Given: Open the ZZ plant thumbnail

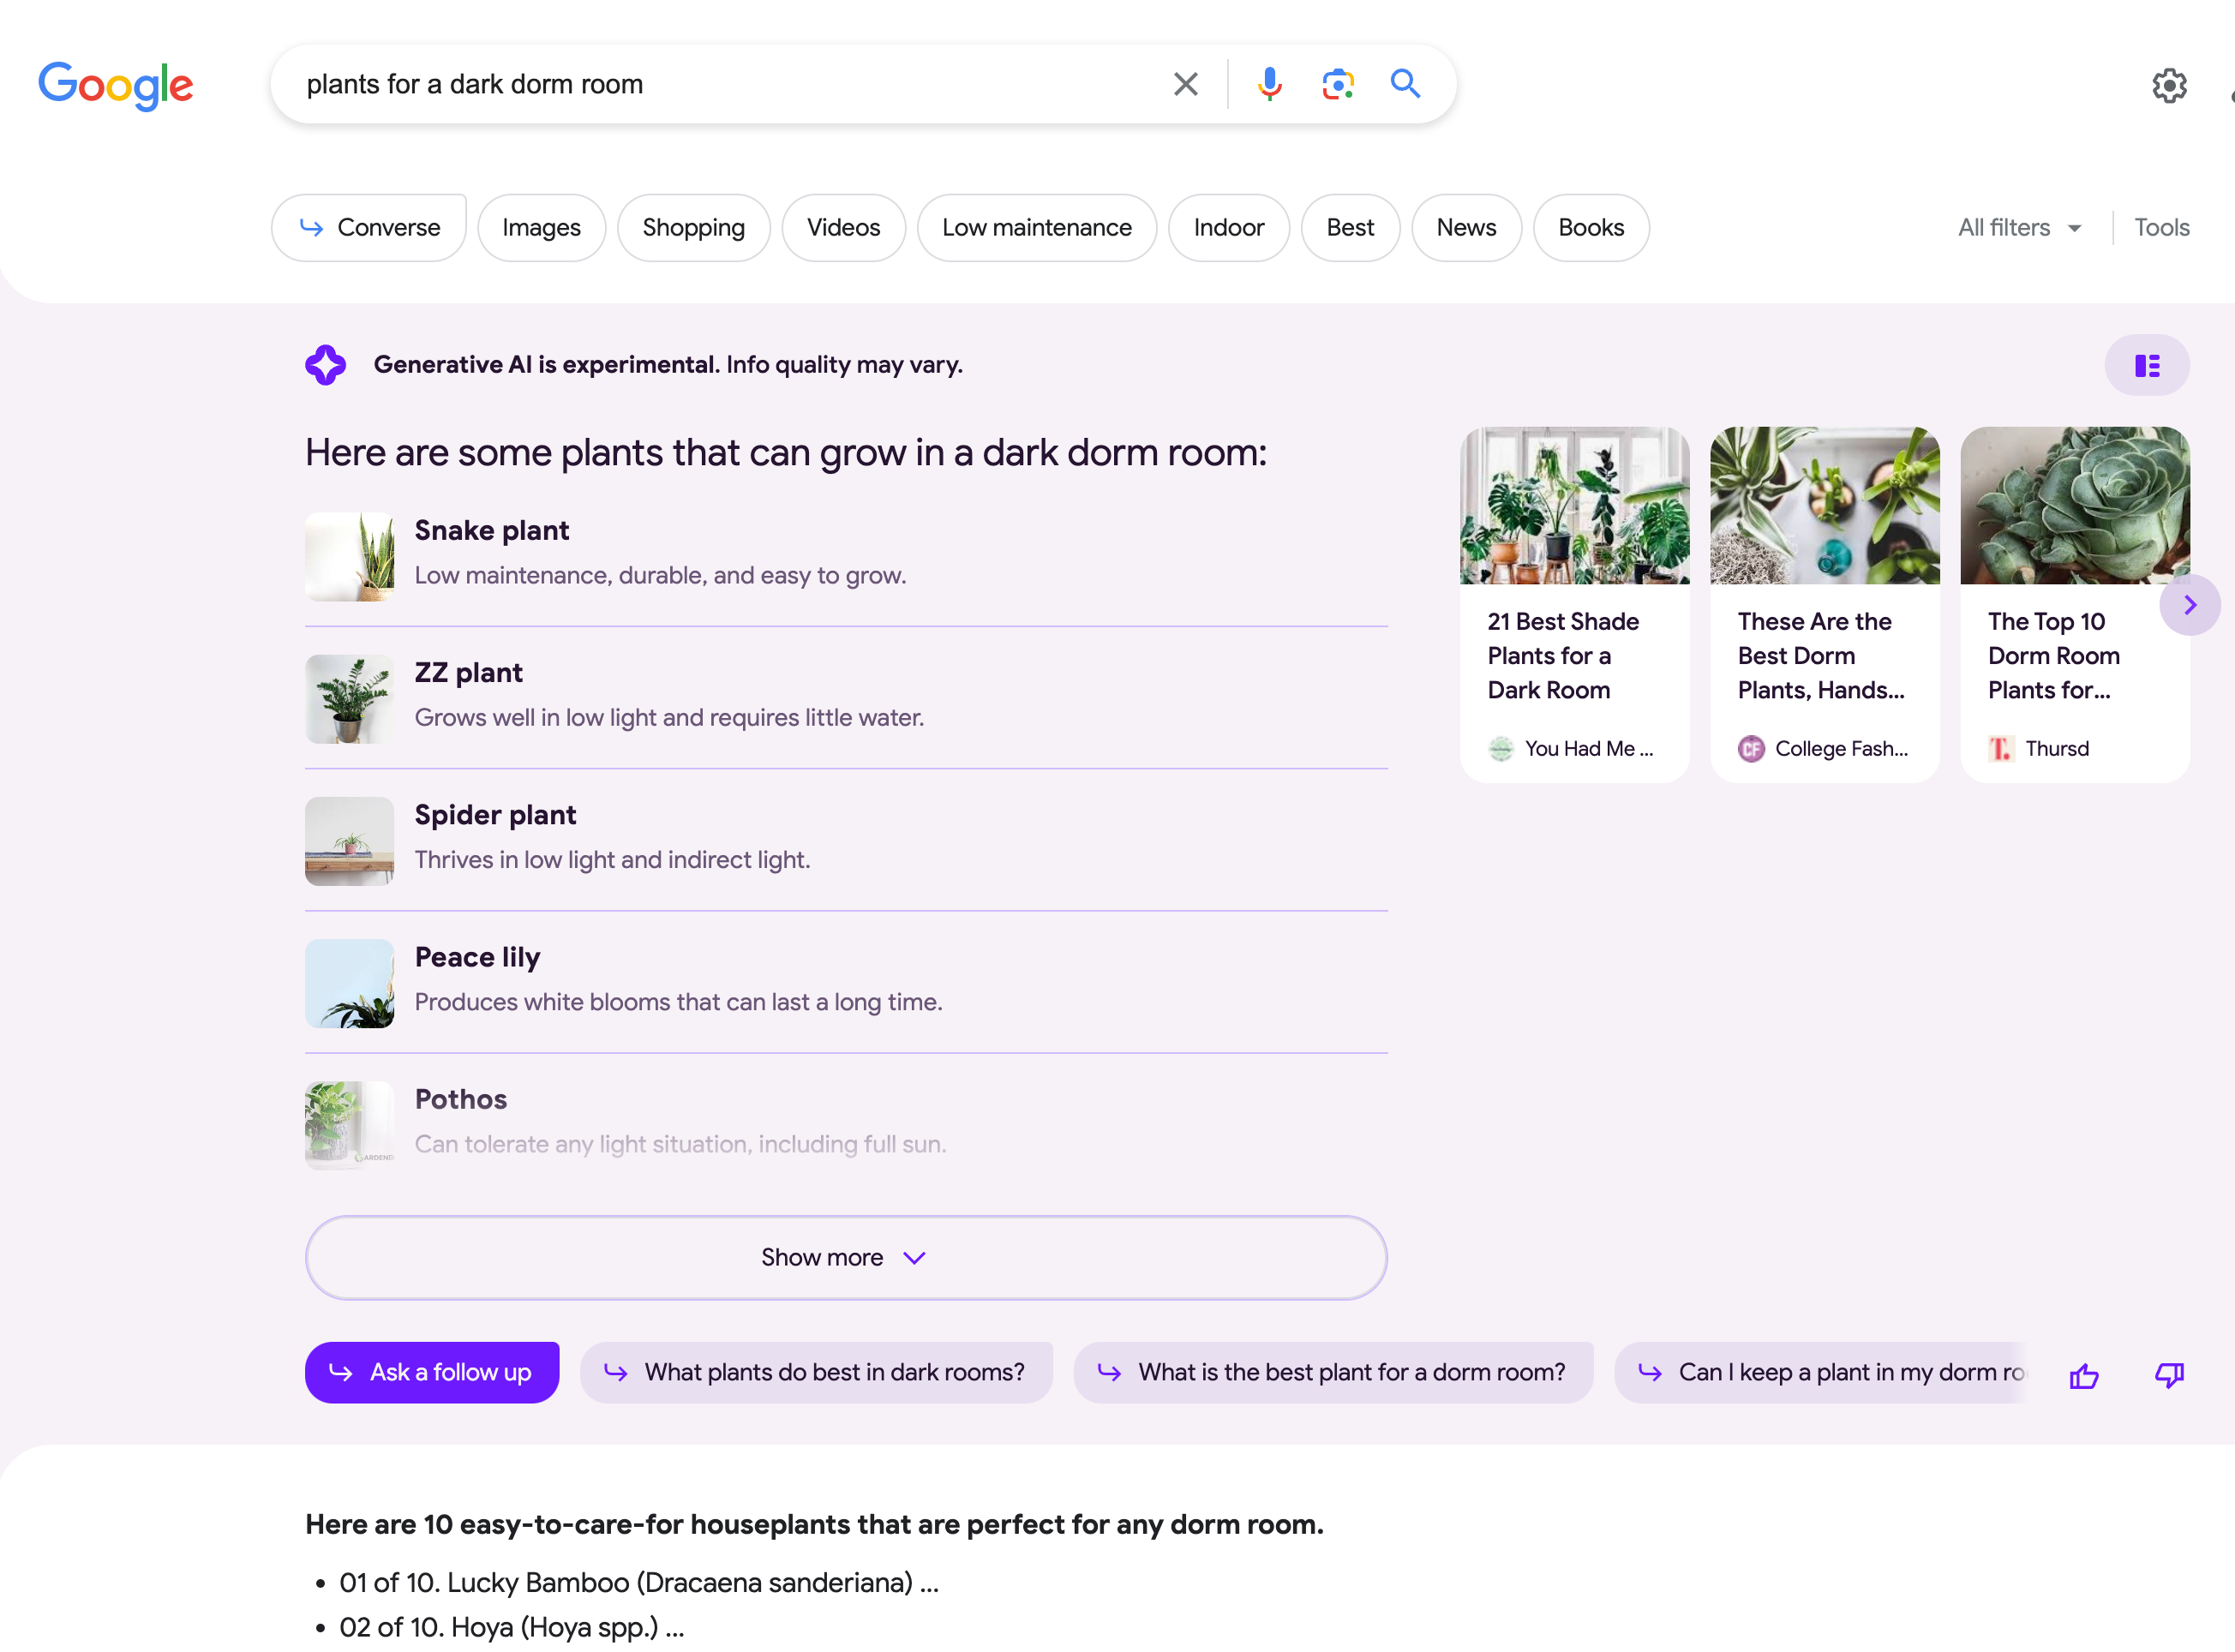Looking at the screenshot, I should 349,699.
